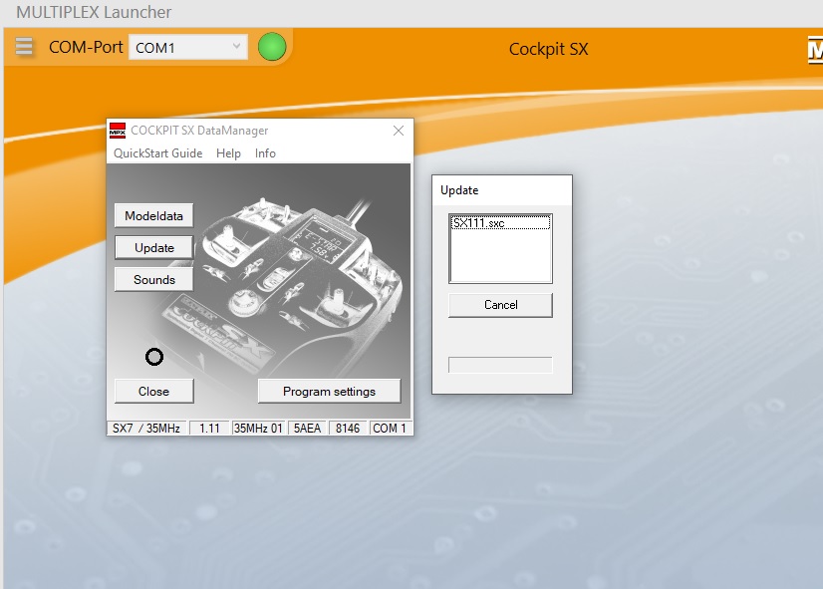
Task: Open the Sounds section
Action: [x=153, y=280]
